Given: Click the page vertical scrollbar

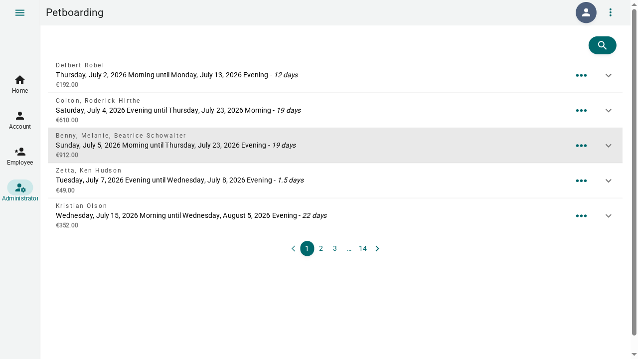Looking at the screenshot, I should click(x=634, y=172).
